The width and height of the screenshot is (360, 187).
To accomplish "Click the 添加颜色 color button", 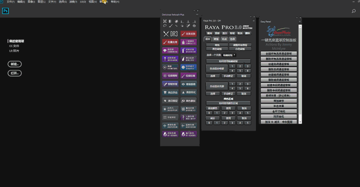I will pos(212,108).
